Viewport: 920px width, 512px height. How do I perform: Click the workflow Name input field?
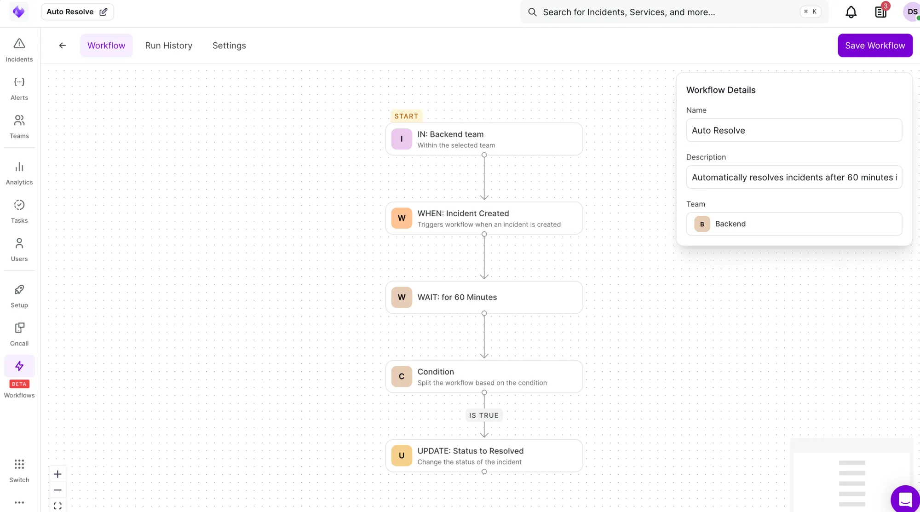point(794,130)
